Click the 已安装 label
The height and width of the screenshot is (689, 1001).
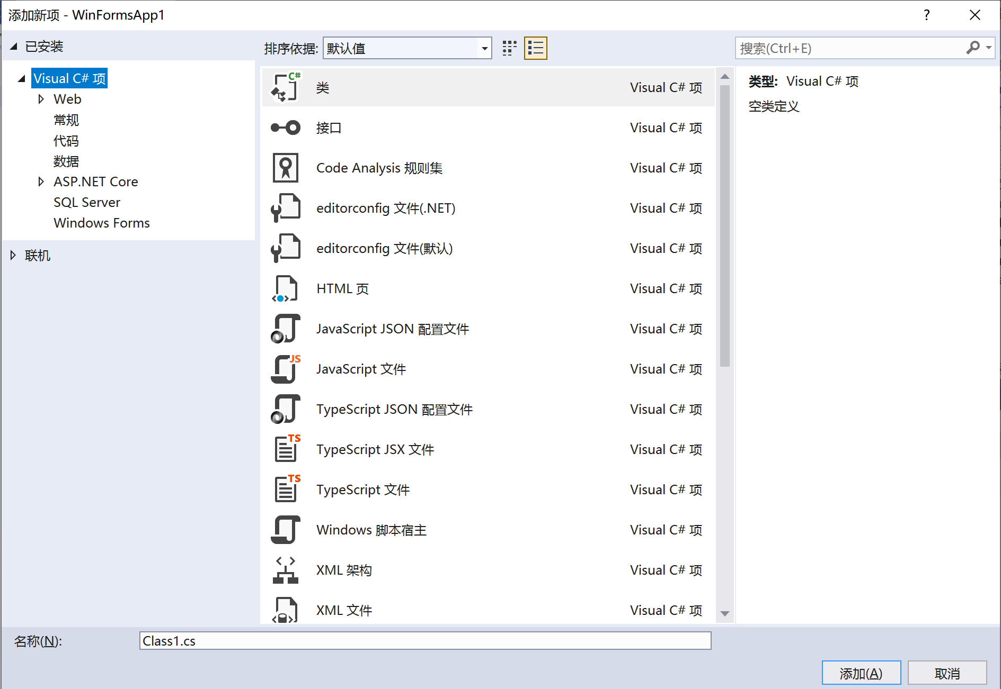(44, 47)
